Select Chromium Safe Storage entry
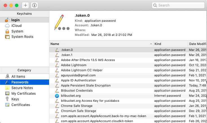Image resolution: width=207 pixels, height=123 pixels. 128,111
